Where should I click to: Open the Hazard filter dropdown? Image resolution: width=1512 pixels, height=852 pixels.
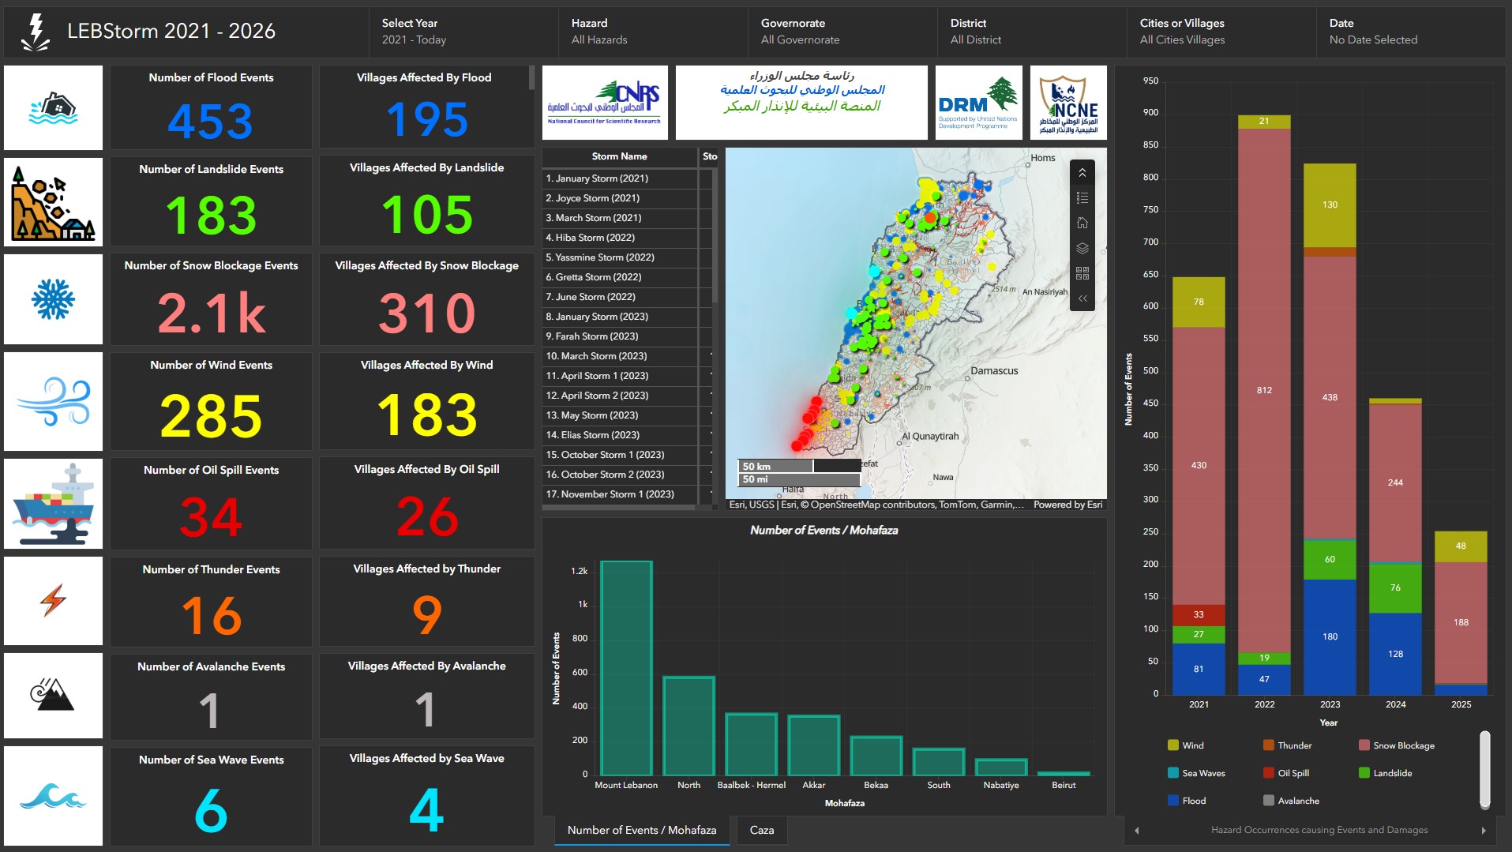pos(652,32)
